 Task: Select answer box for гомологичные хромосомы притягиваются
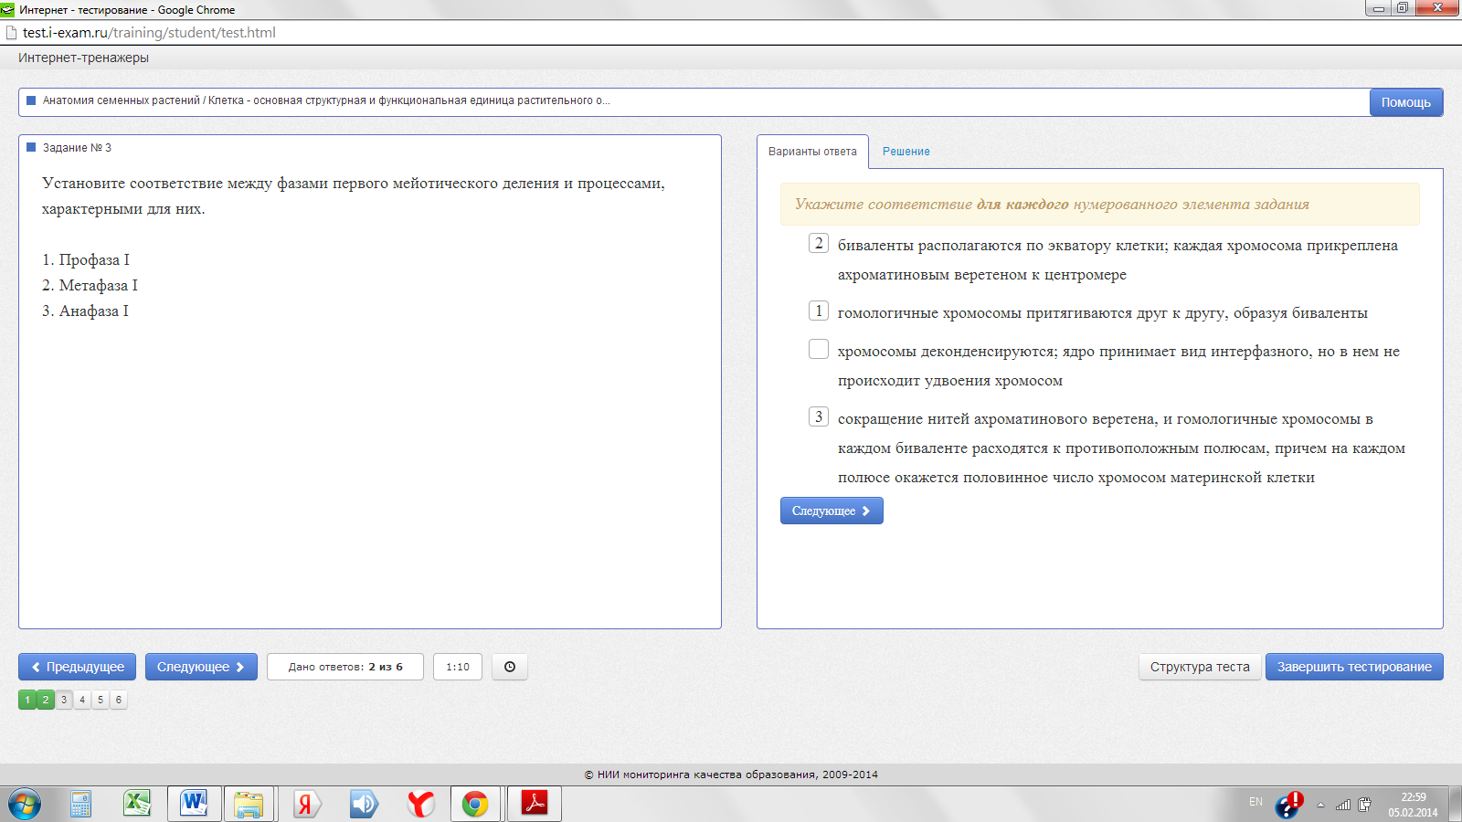(819, 311)
